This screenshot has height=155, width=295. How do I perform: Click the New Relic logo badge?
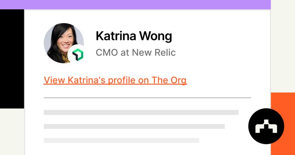[x=77, y=55]
